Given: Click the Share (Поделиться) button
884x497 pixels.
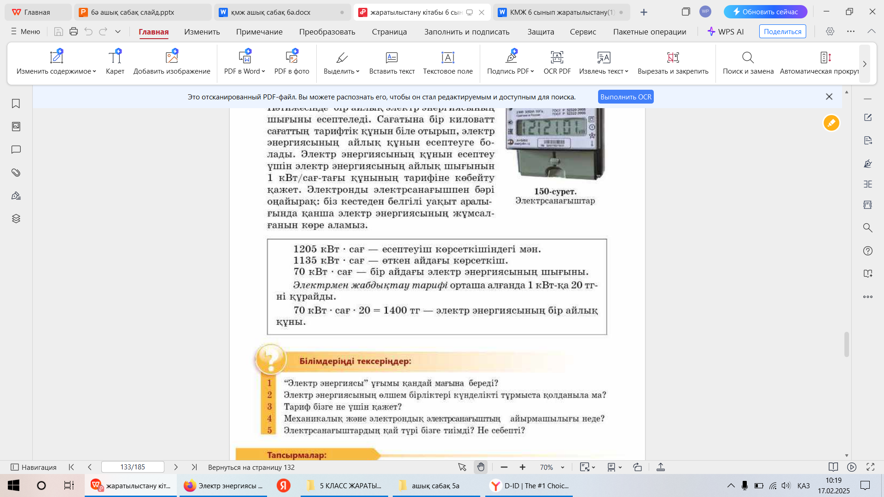Looking at the screenshot, I should [782, 32].
